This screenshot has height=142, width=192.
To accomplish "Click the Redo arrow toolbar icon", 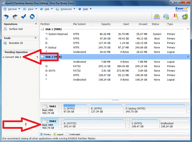I will [15, 17].
